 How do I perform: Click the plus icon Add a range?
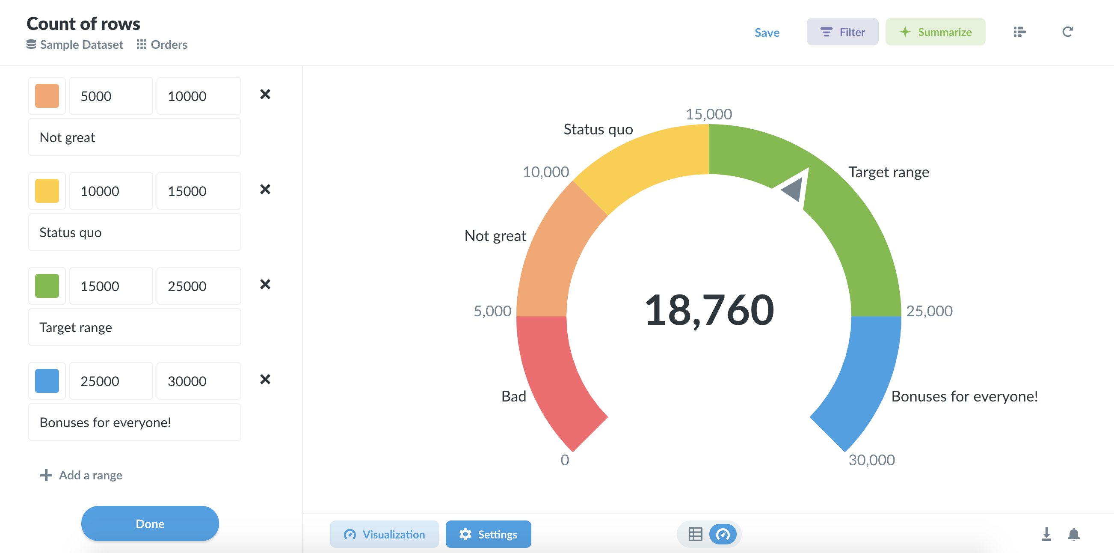[46, 475]
